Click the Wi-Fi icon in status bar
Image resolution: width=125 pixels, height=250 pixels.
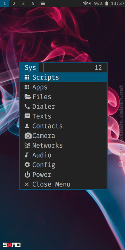pyautogui.click(x=85, y=3)
